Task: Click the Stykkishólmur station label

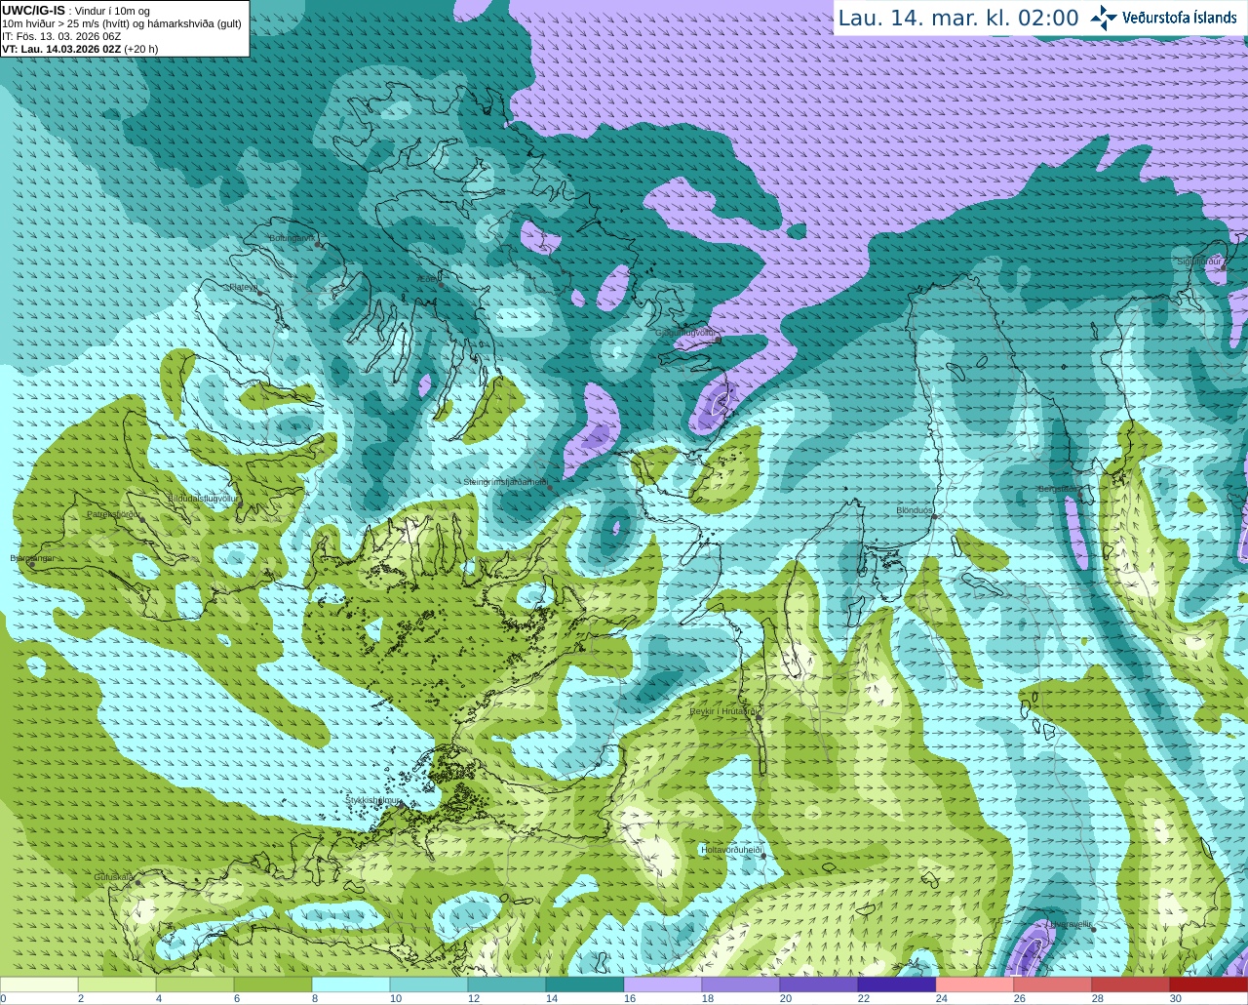Action: pyautogui.click(x=373, y=800)
